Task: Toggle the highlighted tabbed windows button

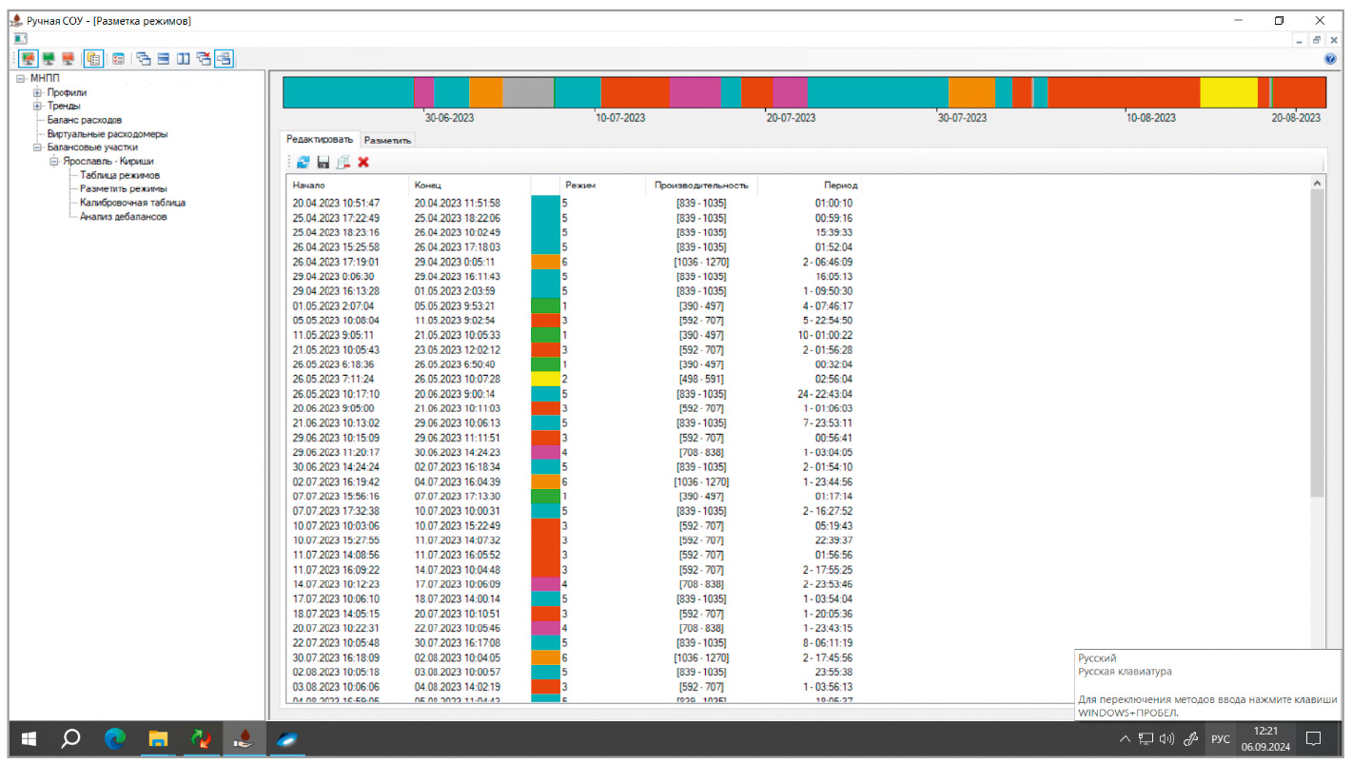Action: coord(224,59)
